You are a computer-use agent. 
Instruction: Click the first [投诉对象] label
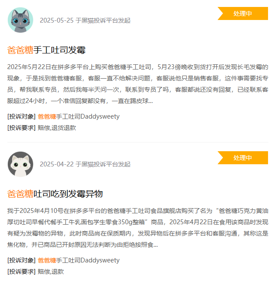coord(21,116)
